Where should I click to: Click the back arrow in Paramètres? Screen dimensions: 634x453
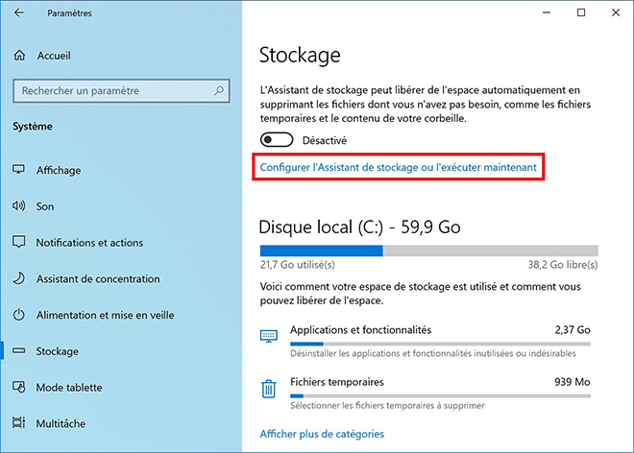[x=20, y=13]
